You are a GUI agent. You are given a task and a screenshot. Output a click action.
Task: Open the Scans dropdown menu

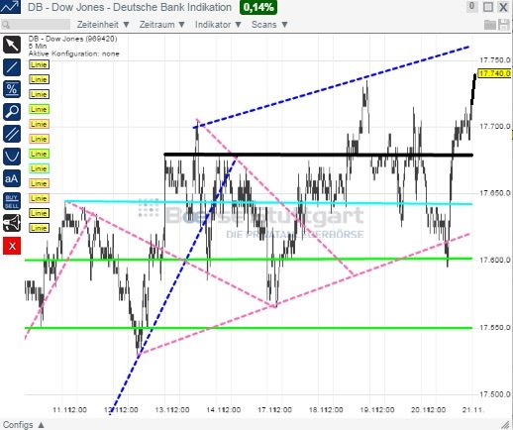269,25
